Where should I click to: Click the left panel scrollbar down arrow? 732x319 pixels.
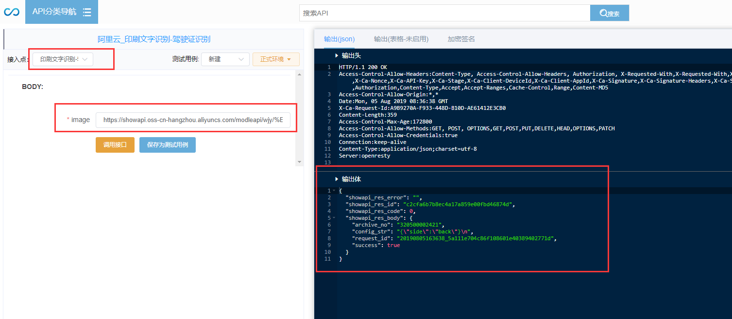[299, 162]
